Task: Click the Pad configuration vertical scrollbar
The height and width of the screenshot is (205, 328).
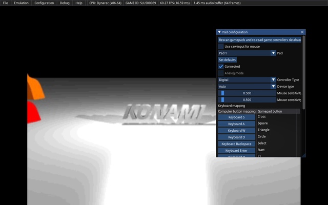Action: pyautogui.click(x=303, y=72)
